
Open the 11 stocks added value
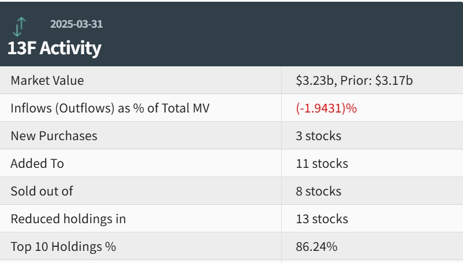pyautogui.click(x=322, y=164)
